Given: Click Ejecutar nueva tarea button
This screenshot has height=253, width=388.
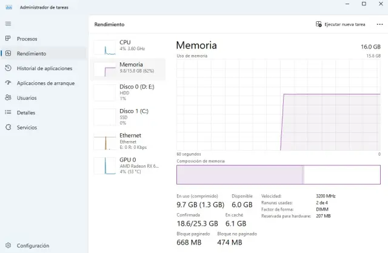Looking at the screenshot, I should click(x=341, y=24).
